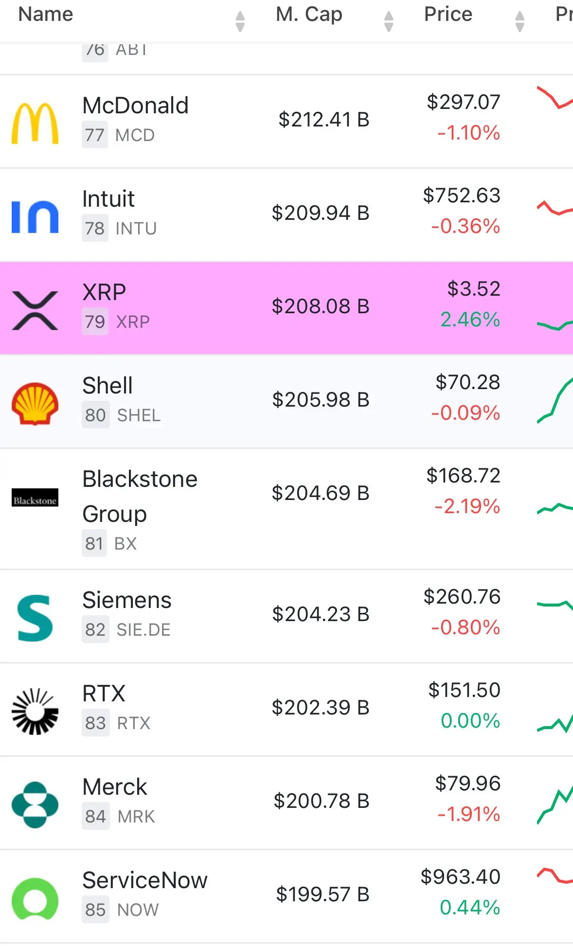Open the McDonald golden arches logo
This screenshot has width=573, height=946.
coord(35,124)
